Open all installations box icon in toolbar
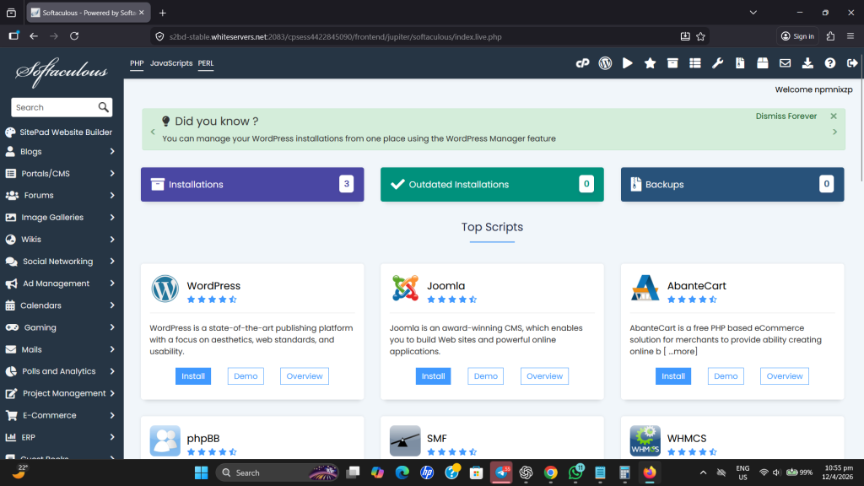Viewport: 864px width, 486px height. pos(672,63)
